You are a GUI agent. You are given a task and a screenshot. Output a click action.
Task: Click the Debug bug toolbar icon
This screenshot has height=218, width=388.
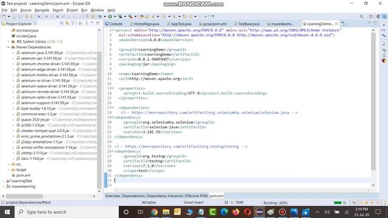(99, 16)
